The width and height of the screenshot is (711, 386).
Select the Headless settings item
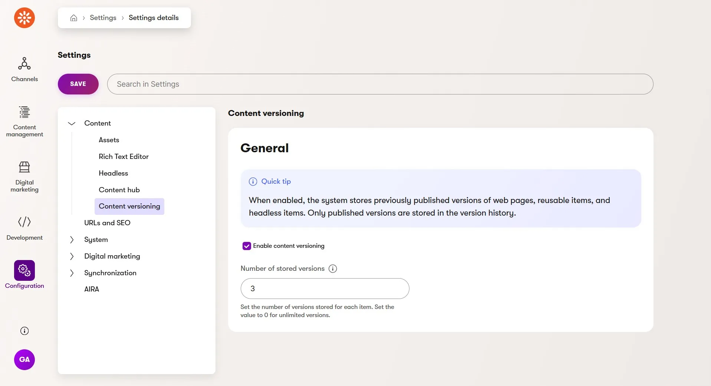point(113,173)
